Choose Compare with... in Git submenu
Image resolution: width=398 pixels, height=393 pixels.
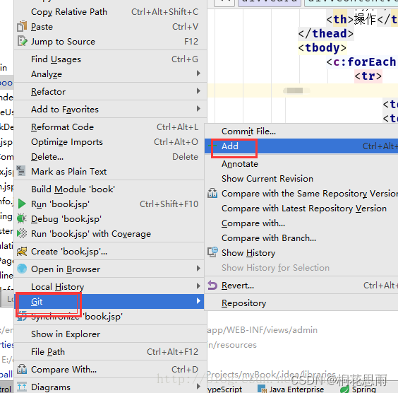coord(301,223)
